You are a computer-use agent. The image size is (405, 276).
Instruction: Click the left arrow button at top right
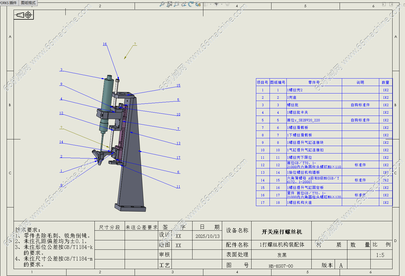tap(384, 4)
